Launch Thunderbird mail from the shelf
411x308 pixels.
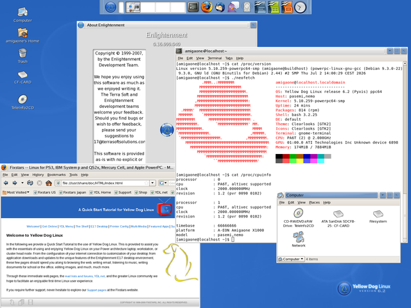220,7
